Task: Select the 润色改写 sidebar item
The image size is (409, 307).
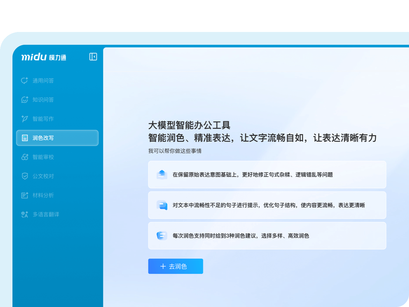Action: pos(57,138)
